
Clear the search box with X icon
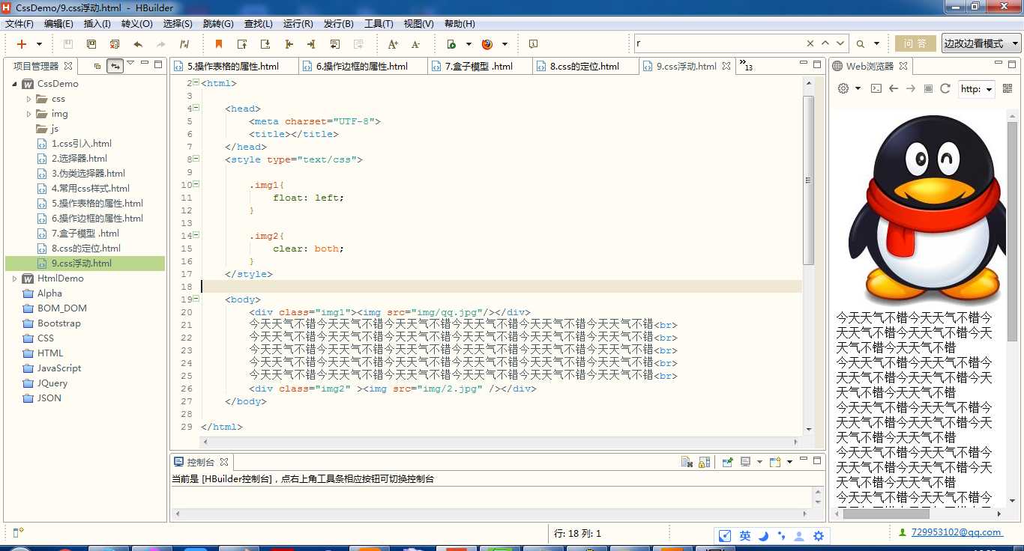[x=810, y=43]
